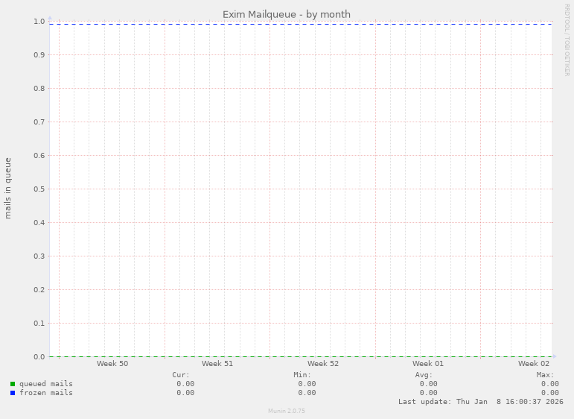
Task: Click the 0.8 y-axis tick label
Action: click(39, 88)
